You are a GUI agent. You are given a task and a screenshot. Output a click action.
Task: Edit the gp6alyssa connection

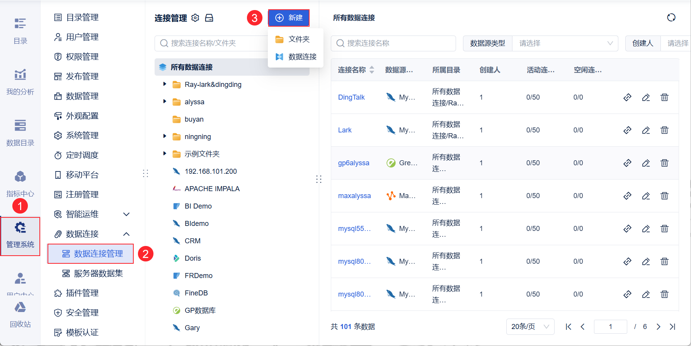tap(646, 163)
